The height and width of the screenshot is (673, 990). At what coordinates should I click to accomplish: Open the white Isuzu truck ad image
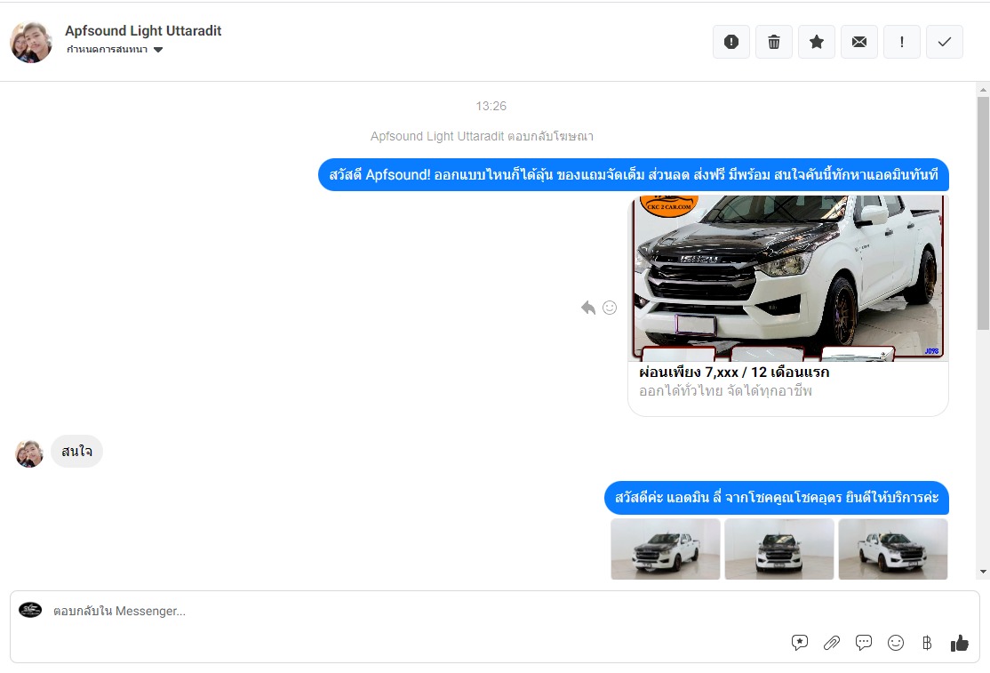pyautogui.click(x=788, y=277)
